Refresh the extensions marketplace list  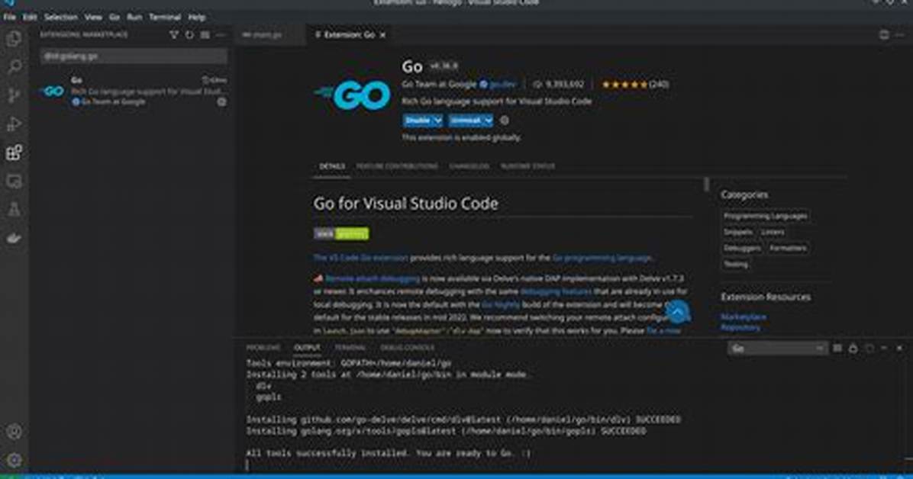(189, 35)
